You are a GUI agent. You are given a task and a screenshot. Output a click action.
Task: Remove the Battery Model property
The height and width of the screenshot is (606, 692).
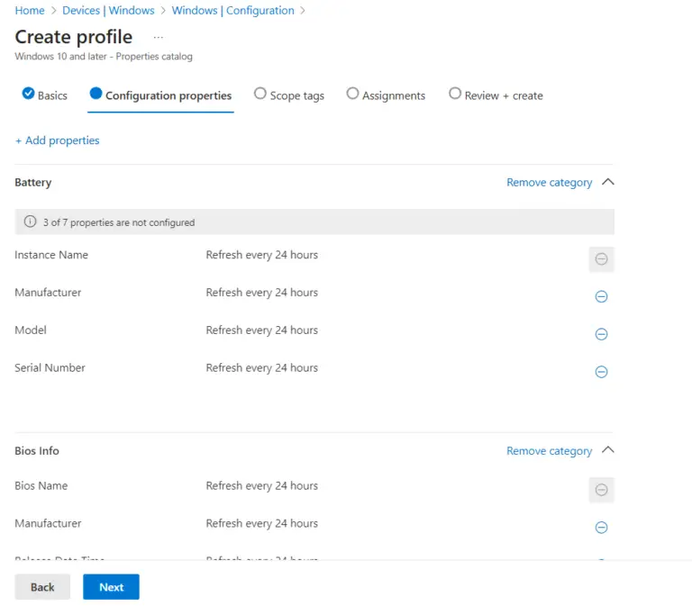pyautogui.click(x=601, y=334)
